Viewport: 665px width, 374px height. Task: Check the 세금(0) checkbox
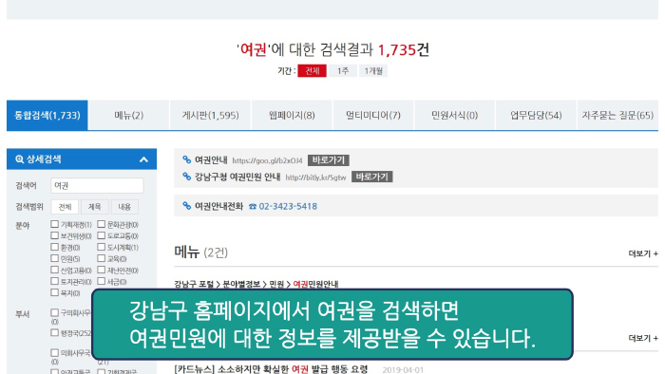click(102, 281)
